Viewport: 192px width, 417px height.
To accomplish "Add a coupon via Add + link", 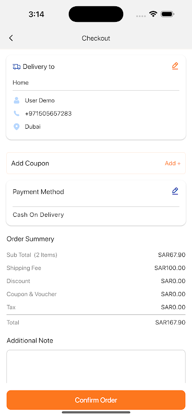I will (173, 163).
